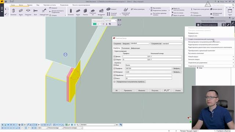This screenshot has width=235, height=132.
Task: Click the Набор арматуры rebar set tool
Action: (x=138, y=9)
